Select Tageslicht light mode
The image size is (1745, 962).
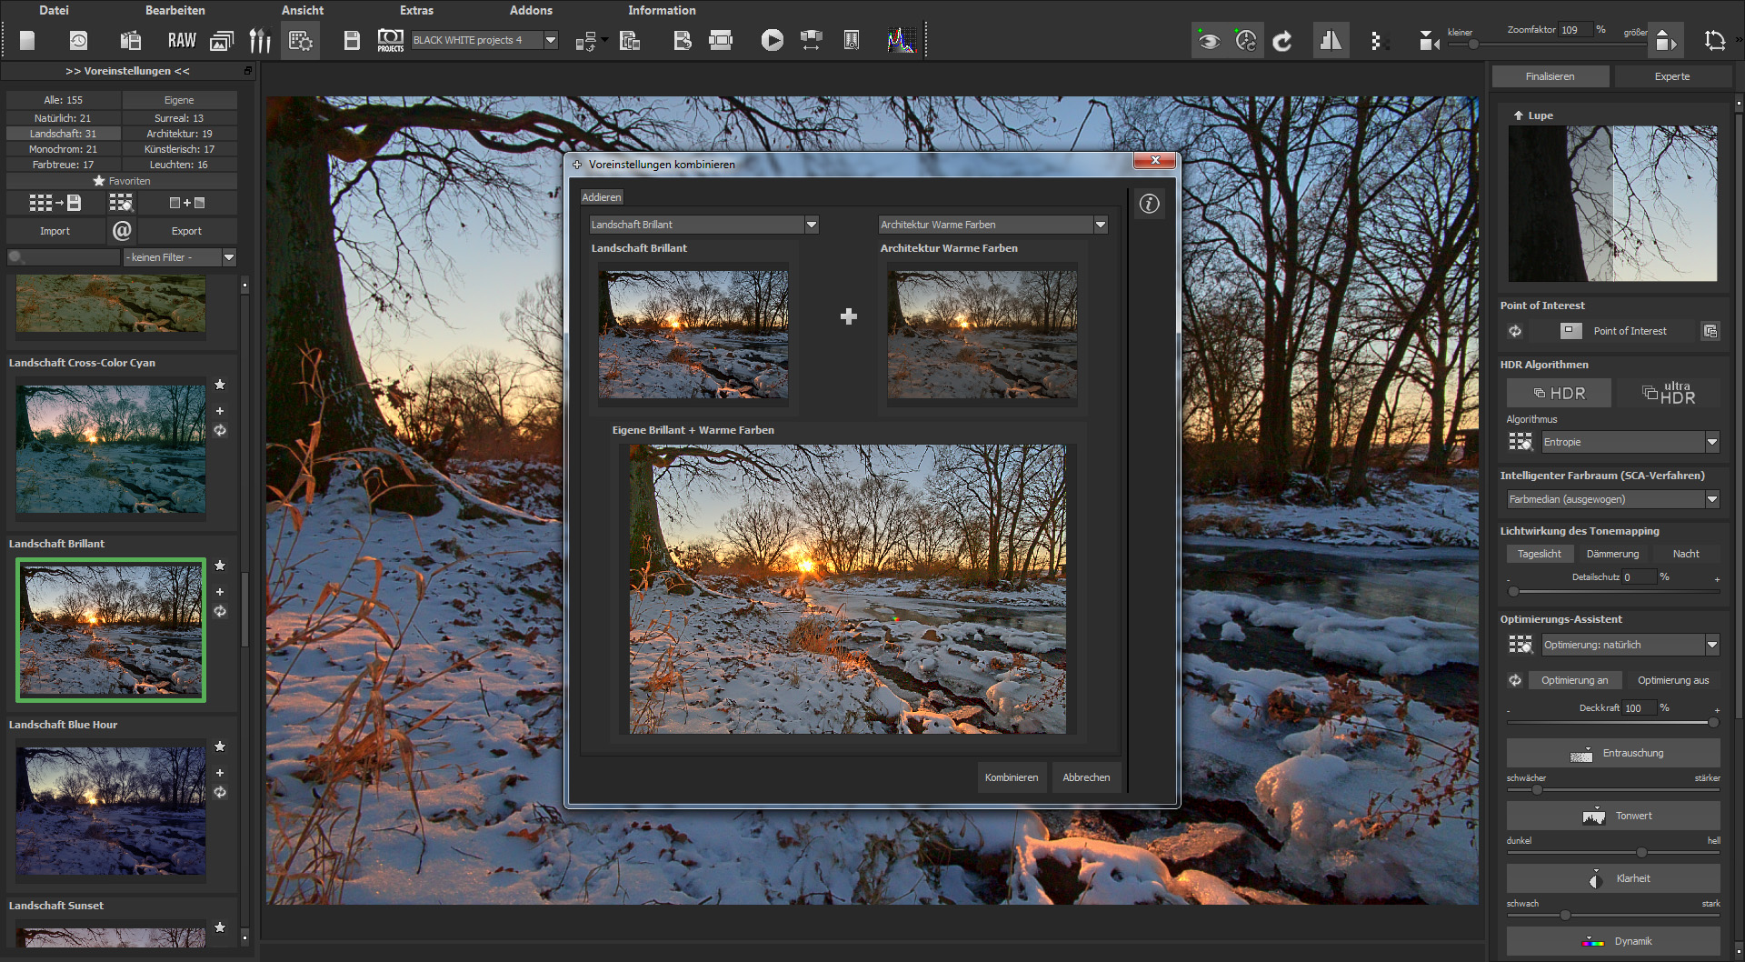coord(1539,554)
